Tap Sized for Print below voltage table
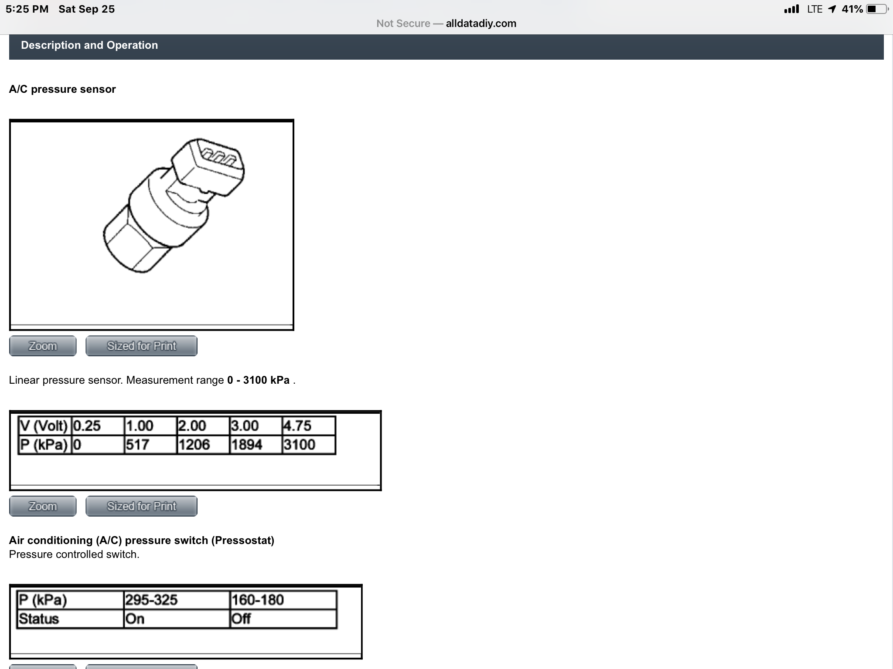Image resolution: width=893 pixels, height=669 pixels. click(141, 506)
